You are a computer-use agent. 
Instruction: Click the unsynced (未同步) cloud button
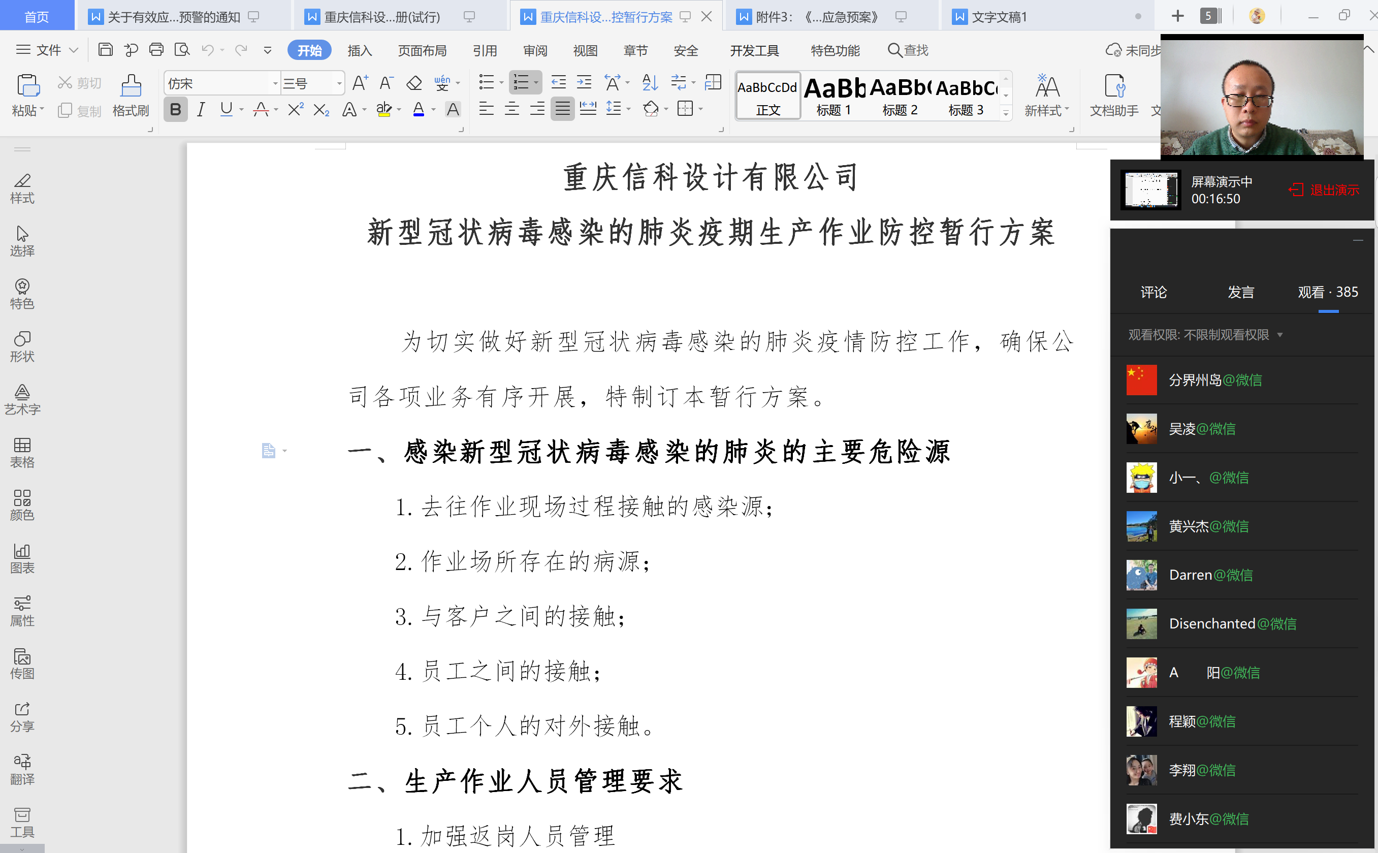tap(1133, 50)
